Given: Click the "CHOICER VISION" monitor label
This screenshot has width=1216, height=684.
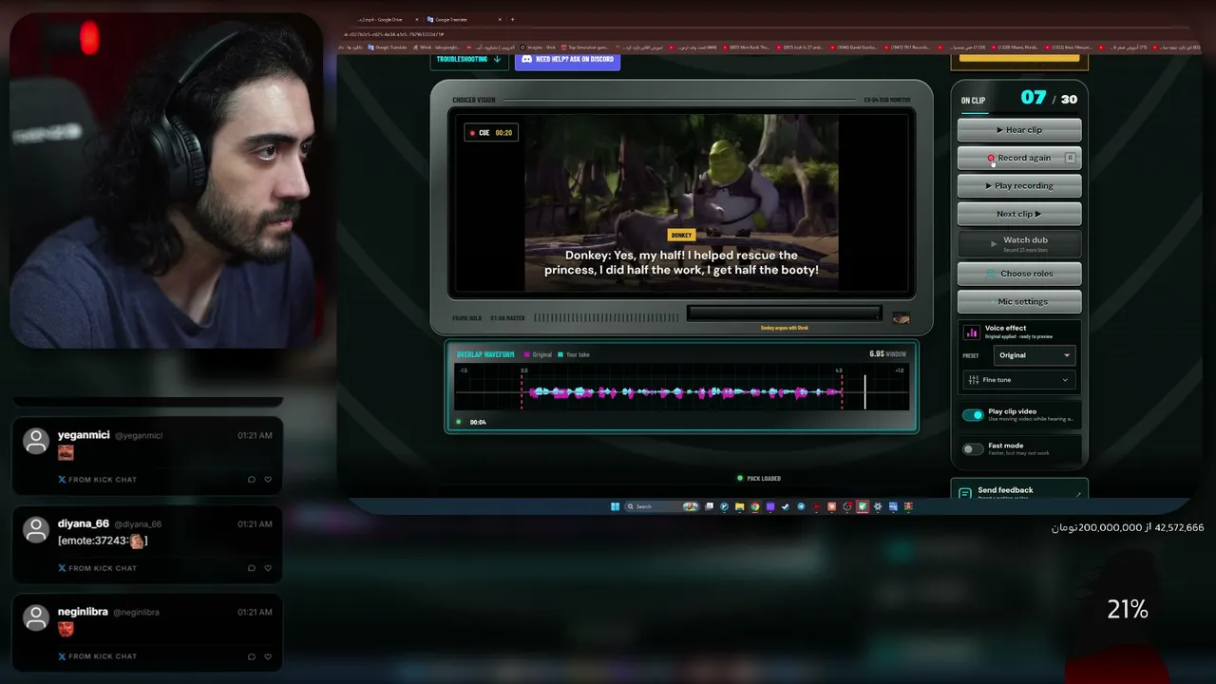Looking at the screenshot, I should [x=473, y=100].
